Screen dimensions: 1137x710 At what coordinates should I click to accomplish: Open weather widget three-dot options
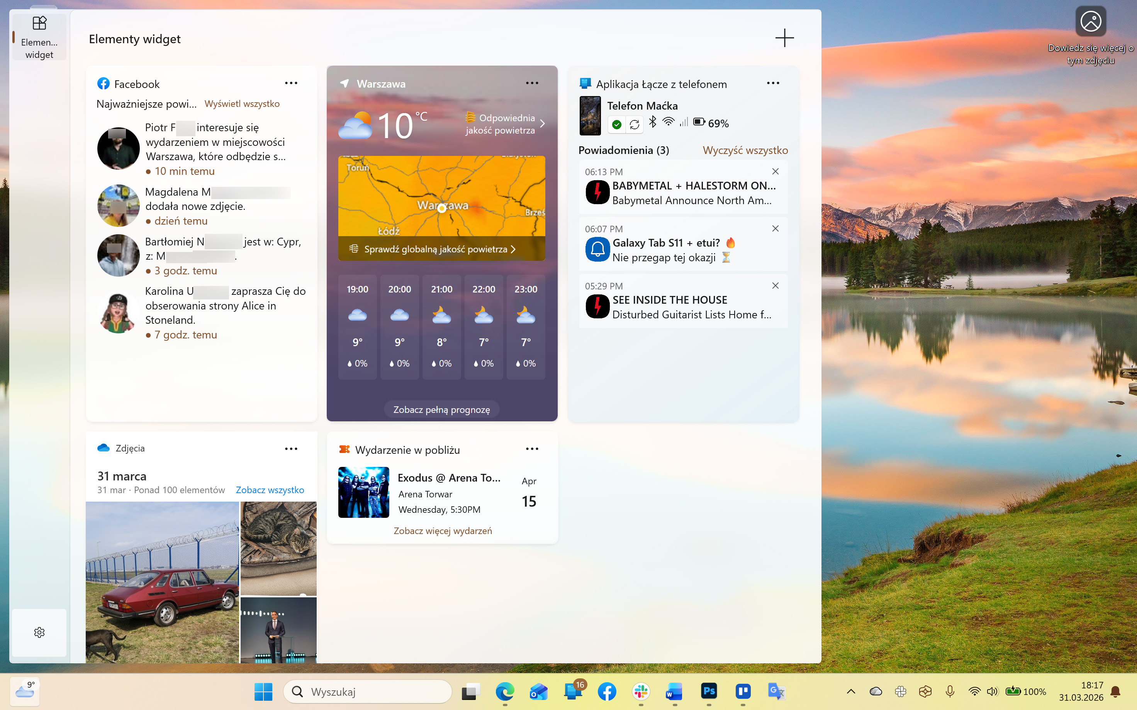point(532,83)
